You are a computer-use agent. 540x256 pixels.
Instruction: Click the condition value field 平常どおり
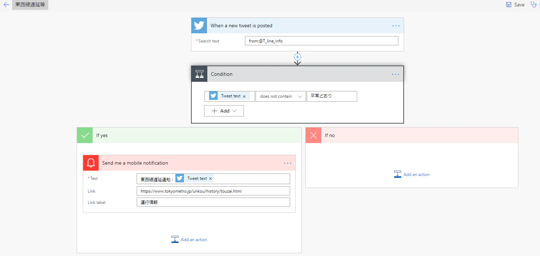point(332,96)
